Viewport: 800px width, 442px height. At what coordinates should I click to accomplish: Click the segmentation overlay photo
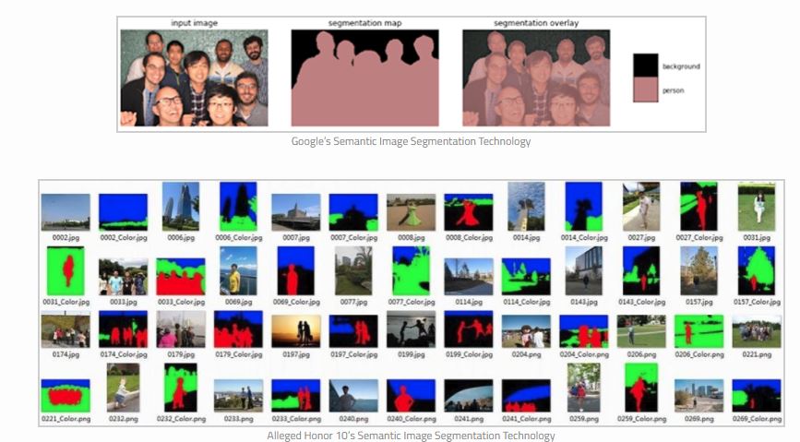point(536,78)
